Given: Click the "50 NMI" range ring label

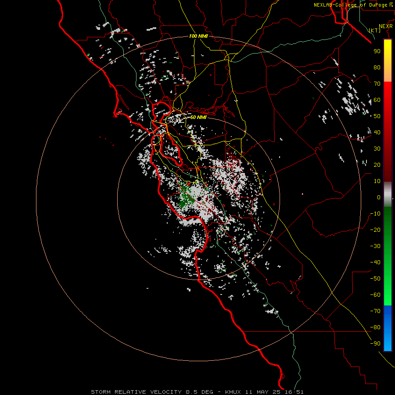Looking at the screenshot, I should [x=198, y=117].
